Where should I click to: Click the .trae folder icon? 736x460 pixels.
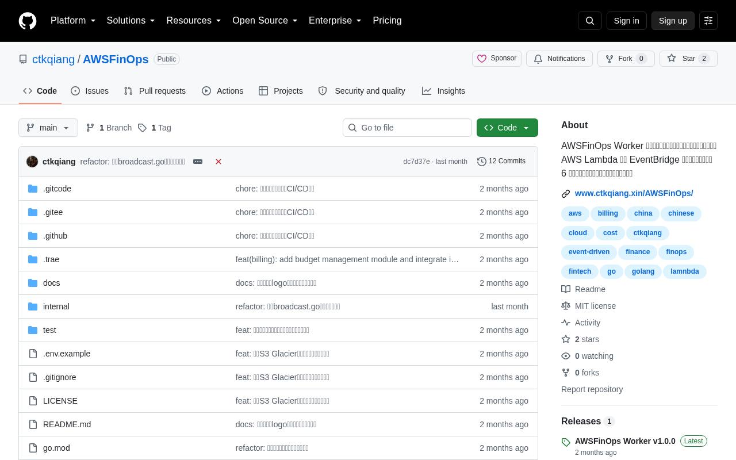pos(33,259)
